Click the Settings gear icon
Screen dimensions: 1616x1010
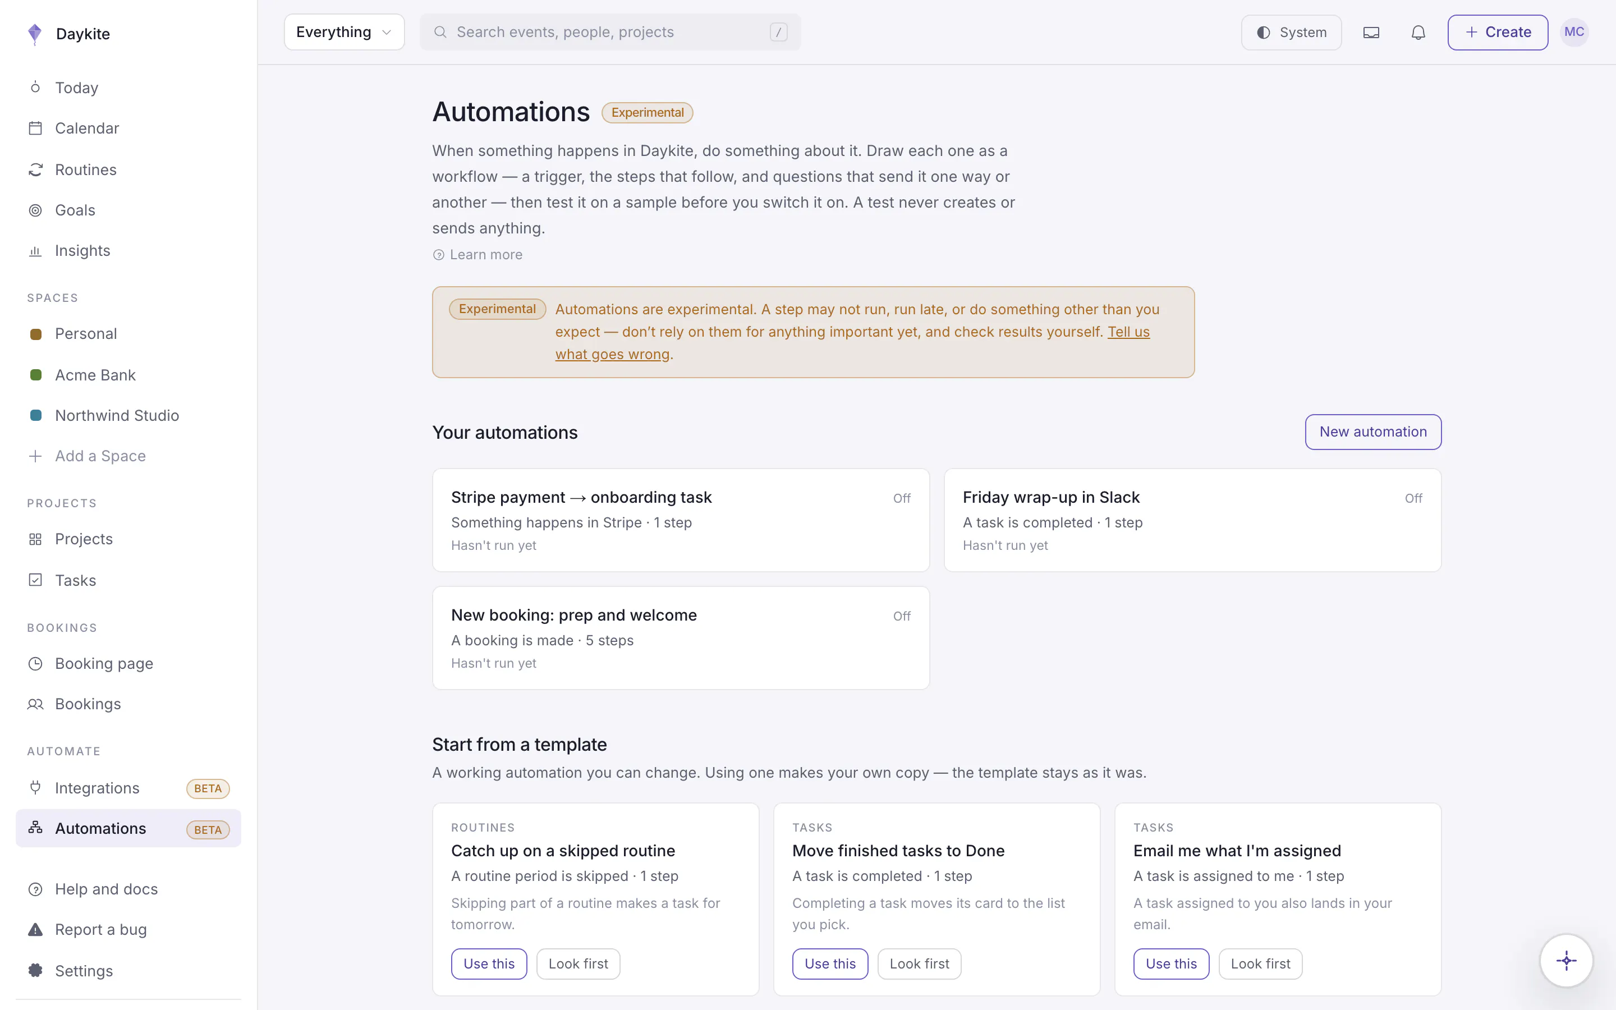tap(35, 970)
